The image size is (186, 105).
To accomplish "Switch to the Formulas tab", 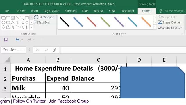I will pyautogui.click(x=71, y=11).
